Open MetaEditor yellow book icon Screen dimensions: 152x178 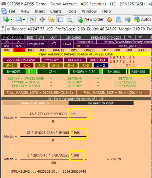(109, 20)
